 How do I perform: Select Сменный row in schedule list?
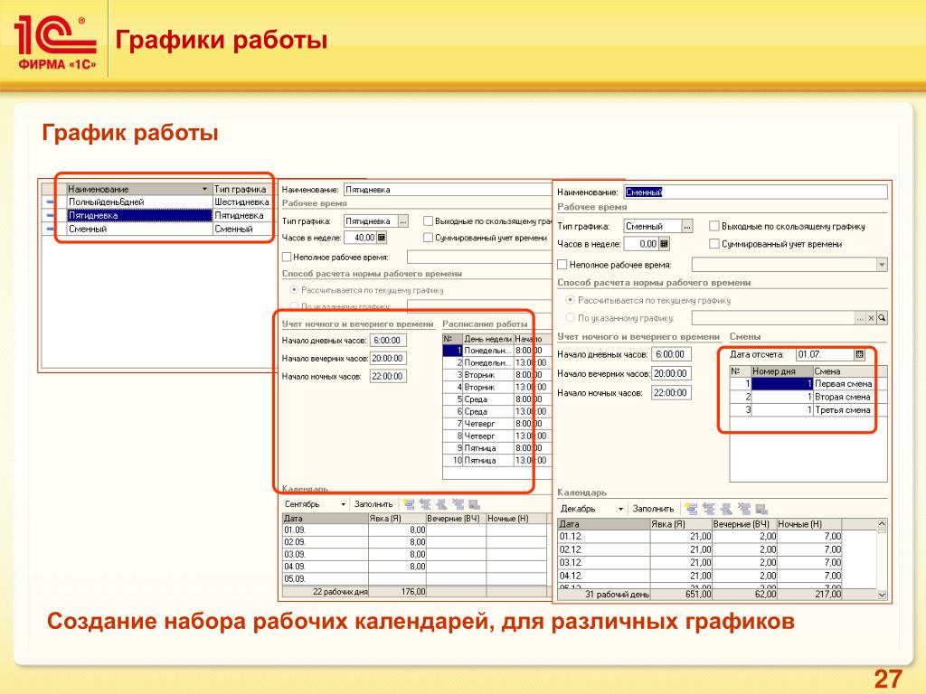pos(156,229)
